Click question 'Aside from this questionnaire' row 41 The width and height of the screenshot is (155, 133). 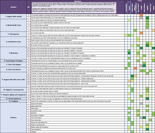coord(78,101)
